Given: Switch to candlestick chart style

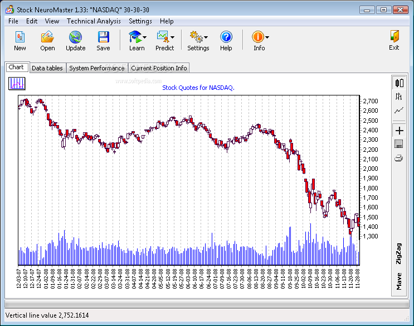Looking at the screenshot, I should (399, 83).
